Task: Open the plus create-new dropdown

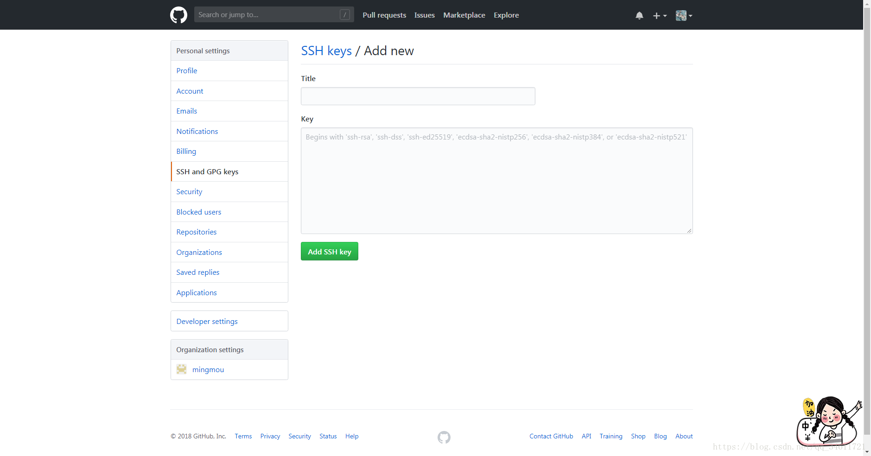Action: coord(660,15)
